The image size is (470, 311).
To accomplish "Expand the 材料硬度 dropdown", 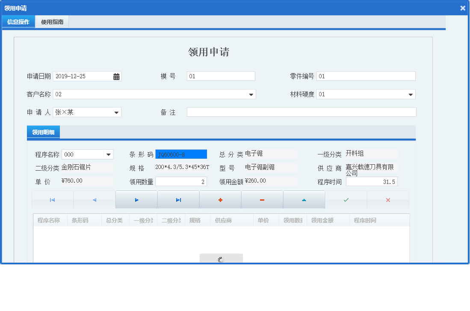I will pyautogui.click(x=411, y=95).
